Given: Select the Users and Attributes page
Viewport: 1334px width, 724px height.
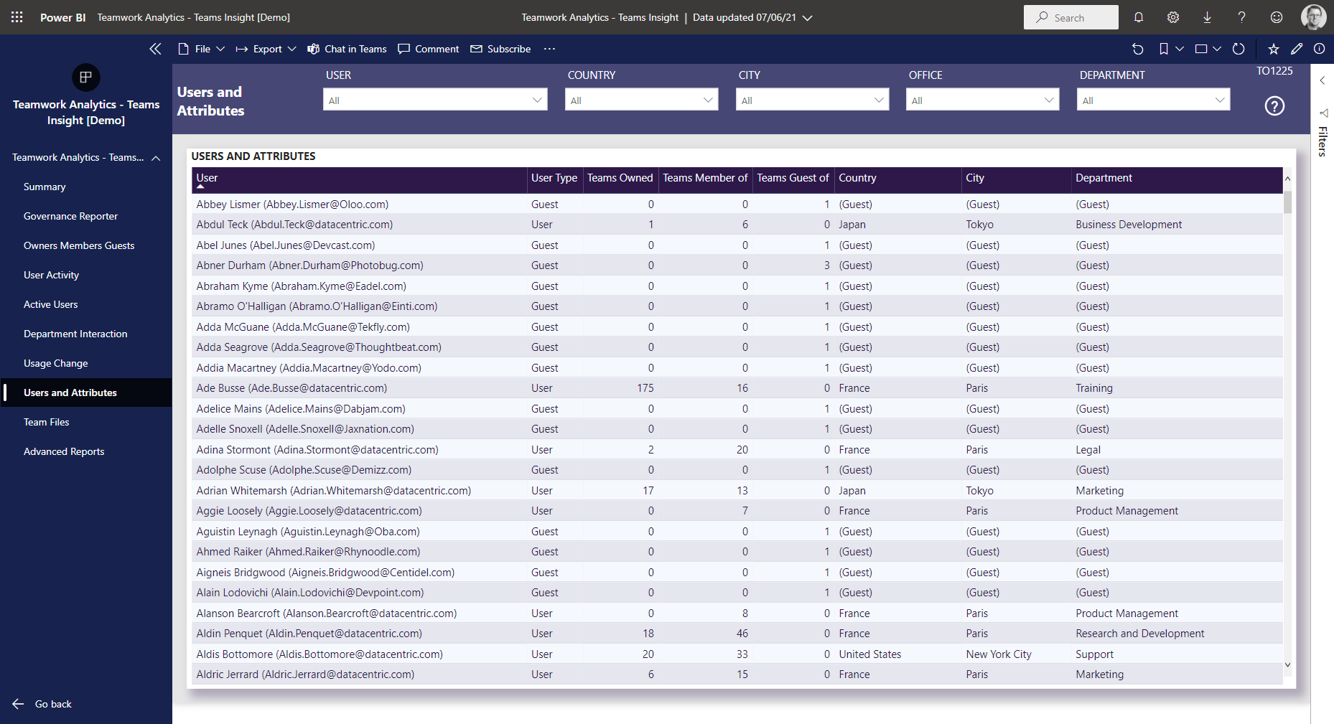Looking at the screenshot, I should coord(70,392).
